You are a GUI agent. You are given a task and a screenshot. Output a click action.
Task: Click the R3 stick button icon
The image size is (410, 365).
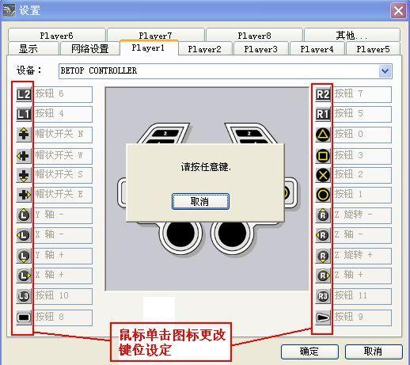(x=323, y=296)
